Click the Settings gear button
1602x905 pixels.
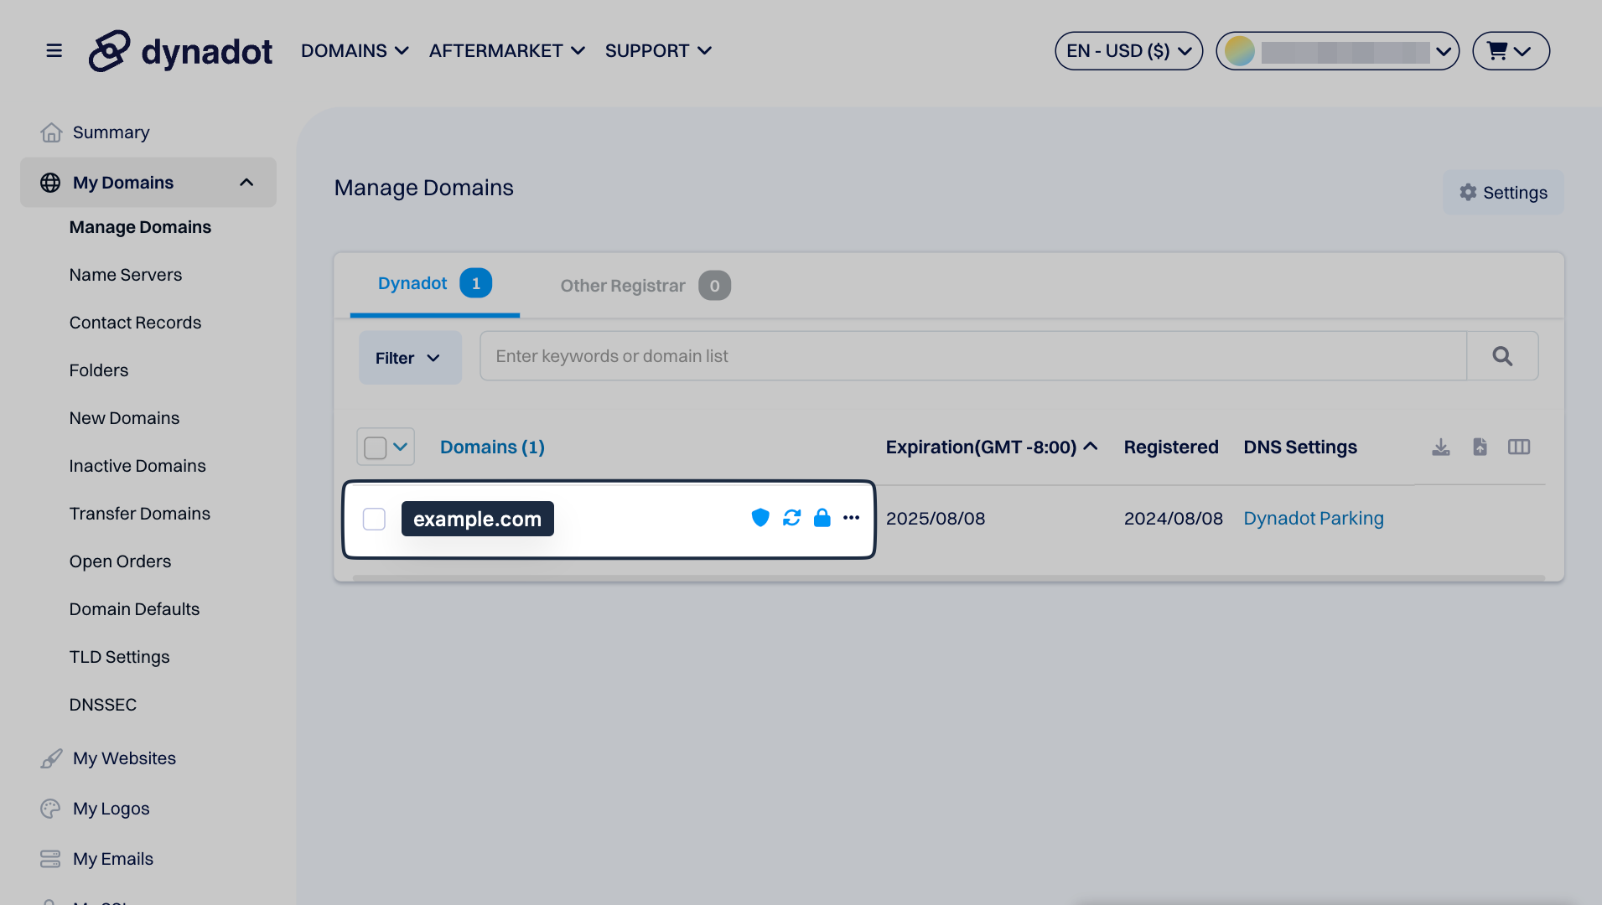pos(1503,193)
